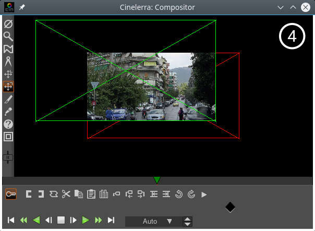Click the paste clipboard icon
The height and width of the screenshot is (231, 315).
91,194
